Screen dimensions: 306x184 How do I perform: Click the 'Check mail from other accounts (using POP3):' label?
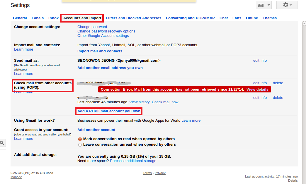(x=43, y=85)
